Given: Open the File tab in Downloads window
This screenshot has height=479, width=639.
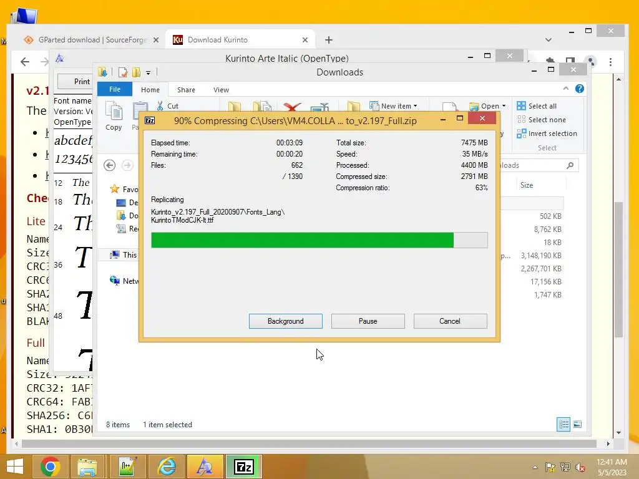Looking at the screenshot, I should point(115,89).
